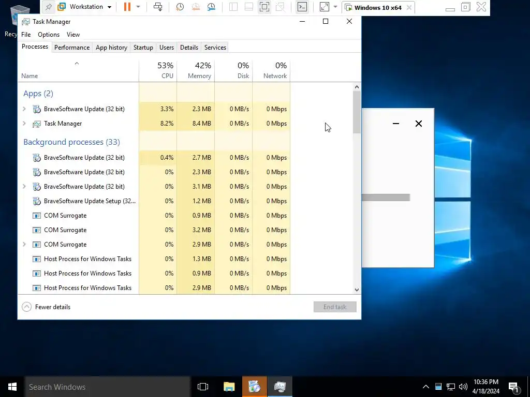Minimize the installer window behind Task Manager

tap(396, 124)
